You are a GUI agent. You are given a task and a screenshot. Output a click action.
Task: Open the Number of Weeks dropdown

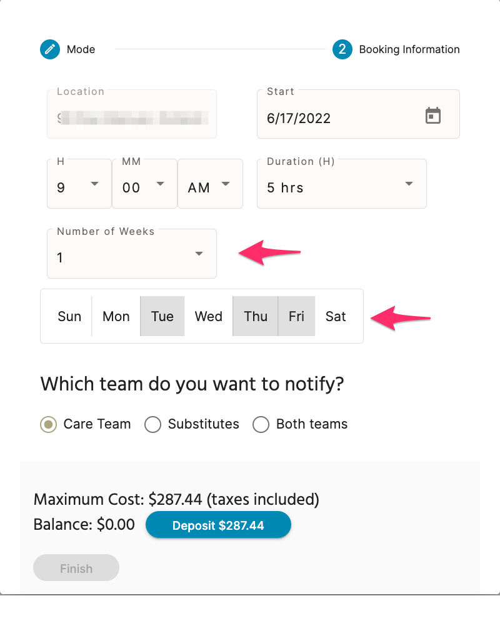point(131,254)
